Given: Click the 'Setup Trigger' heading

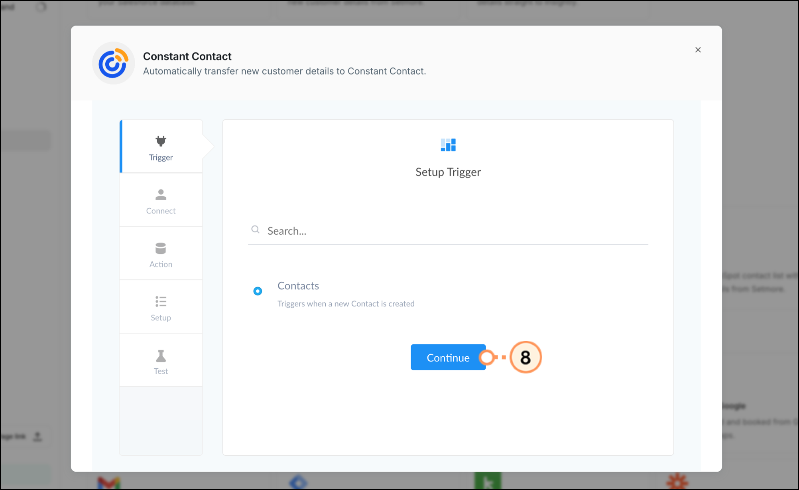Looking at the screenshot, I should (448, 172).
